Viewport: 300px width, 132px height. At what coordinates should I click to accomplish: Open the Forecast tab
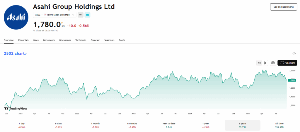[x=95, y=40]
